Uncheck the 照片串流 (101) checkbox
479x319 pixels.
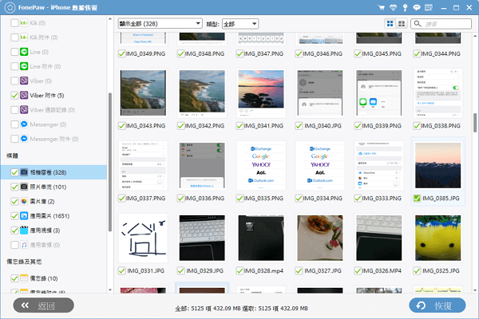[x=14, y=187]
